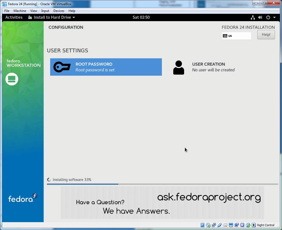Open the Devices menu
This screenshot has height=230, width=282.
tap(59, 11)
